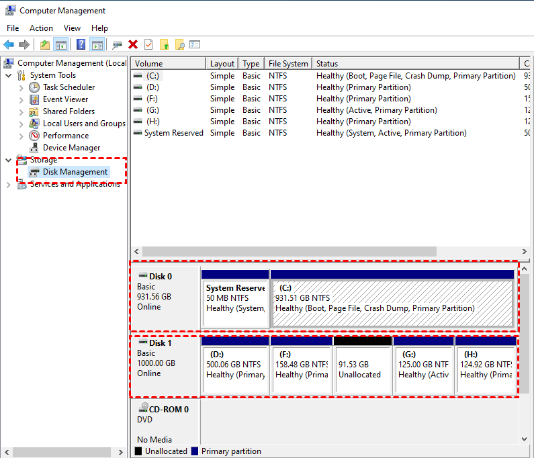The height and width of the screenshot is (458, 534).
Task: Click the Disk 0 label panel
Action: 165,297
